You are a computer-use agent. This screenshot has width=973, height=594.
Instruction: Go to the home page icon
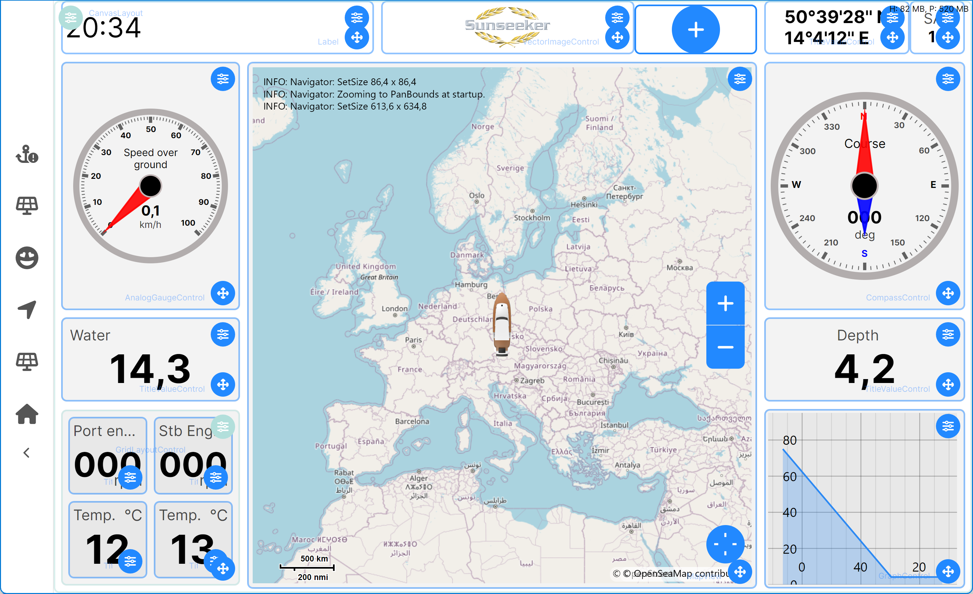(27, 414)
